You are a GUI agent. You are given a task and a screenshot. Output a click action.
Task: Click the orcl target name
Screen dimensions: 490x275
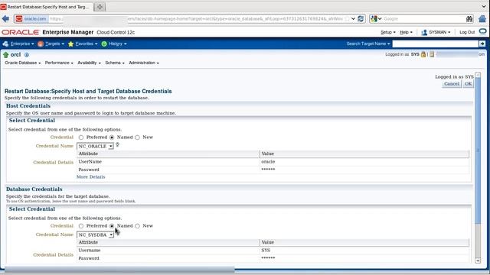click(15, 54)
